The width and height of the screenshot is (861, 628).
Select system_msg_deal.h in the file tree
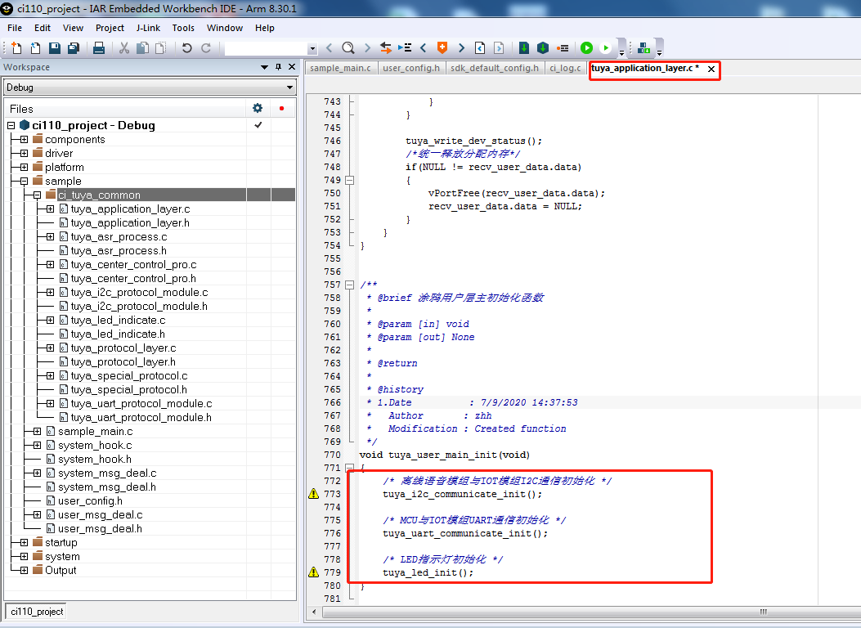click(107, 487)
